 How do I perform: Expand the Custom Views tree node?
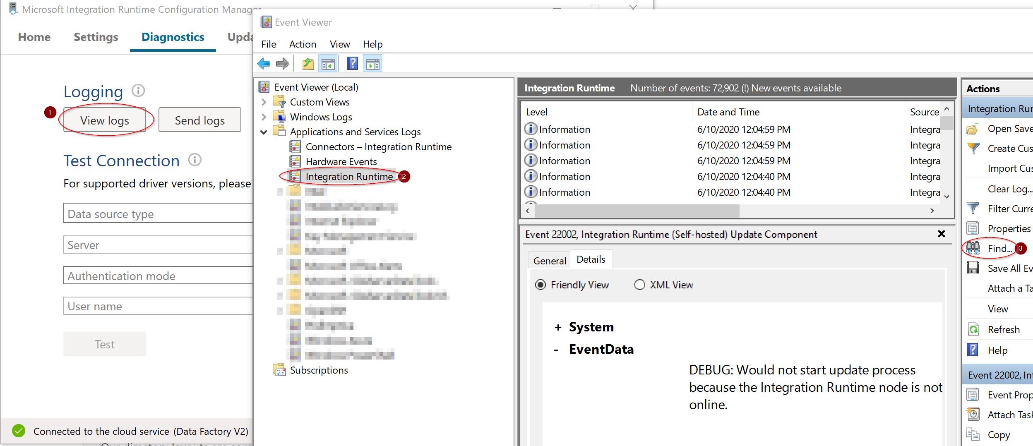(x=264, y=102)
